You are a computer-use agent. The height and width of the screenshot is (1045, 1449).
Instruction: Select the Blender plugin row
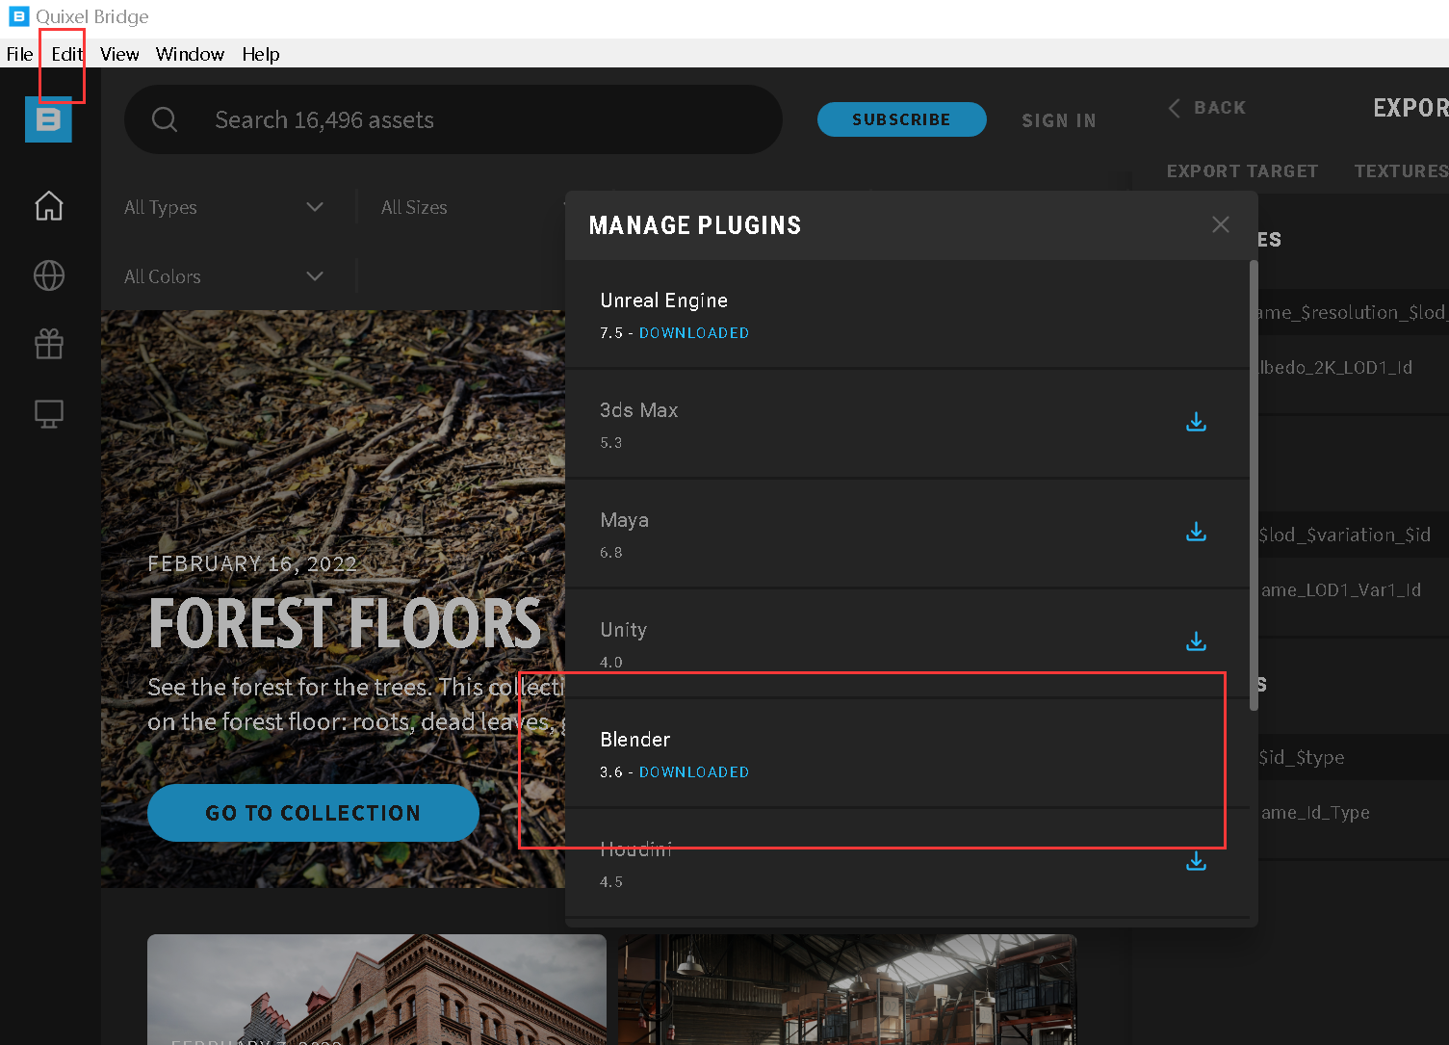[x=907, y=754]
